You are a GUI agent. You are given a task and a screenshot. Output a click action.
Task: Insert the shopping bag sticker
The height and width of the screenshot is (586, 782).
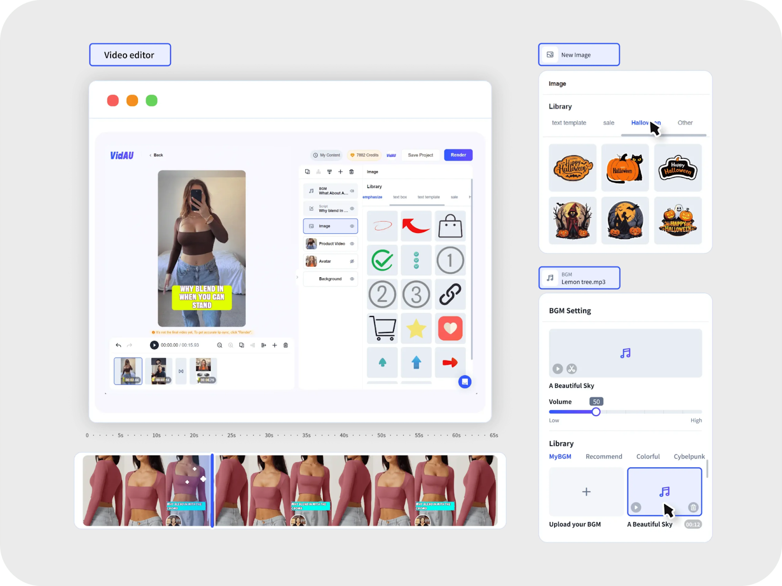(450, 226)
